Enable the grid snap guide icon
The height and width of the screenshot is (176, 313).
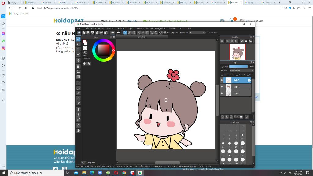click(x=134, y=32)
